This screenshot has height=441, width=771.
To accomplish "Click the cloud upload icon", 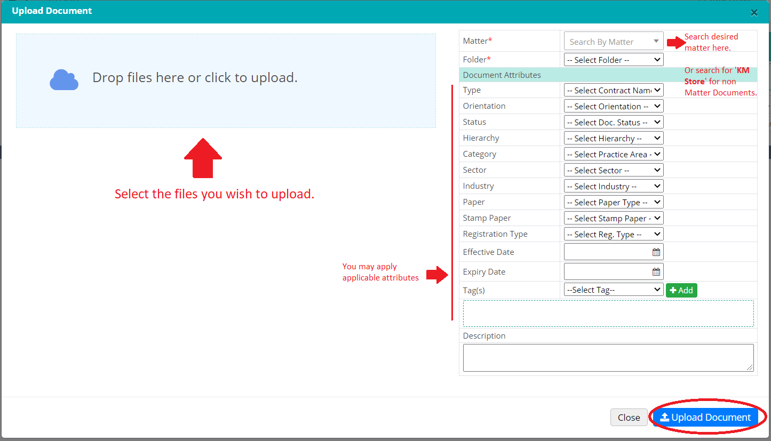I will pos(64,80).
